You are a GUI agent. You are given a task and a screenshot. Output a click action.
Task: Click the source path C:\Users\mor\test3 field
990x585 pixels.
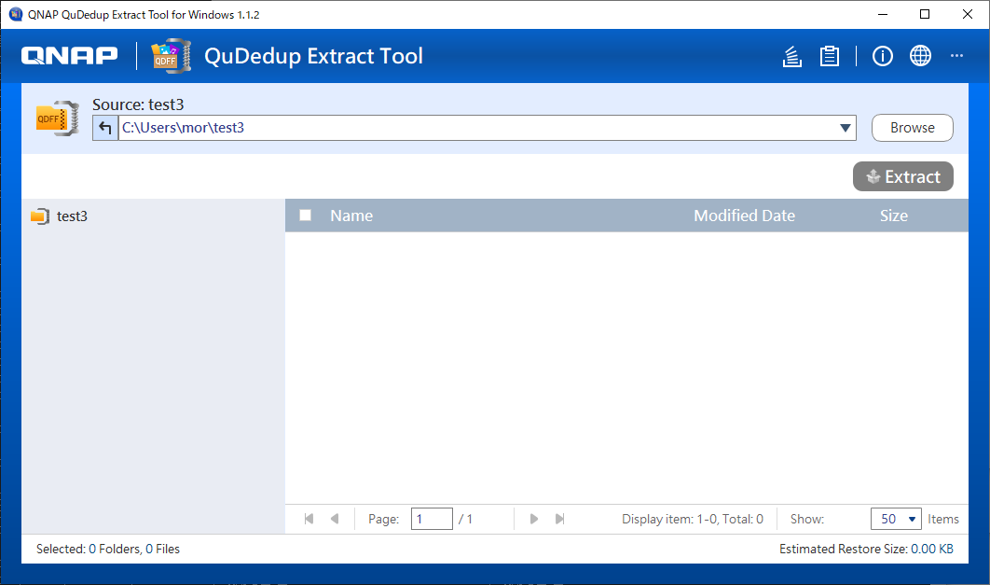click(x=476, y=128)
